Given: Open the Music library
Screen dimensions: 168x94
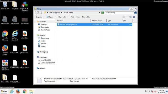Looking at the screenshot, I should point(43,41).
